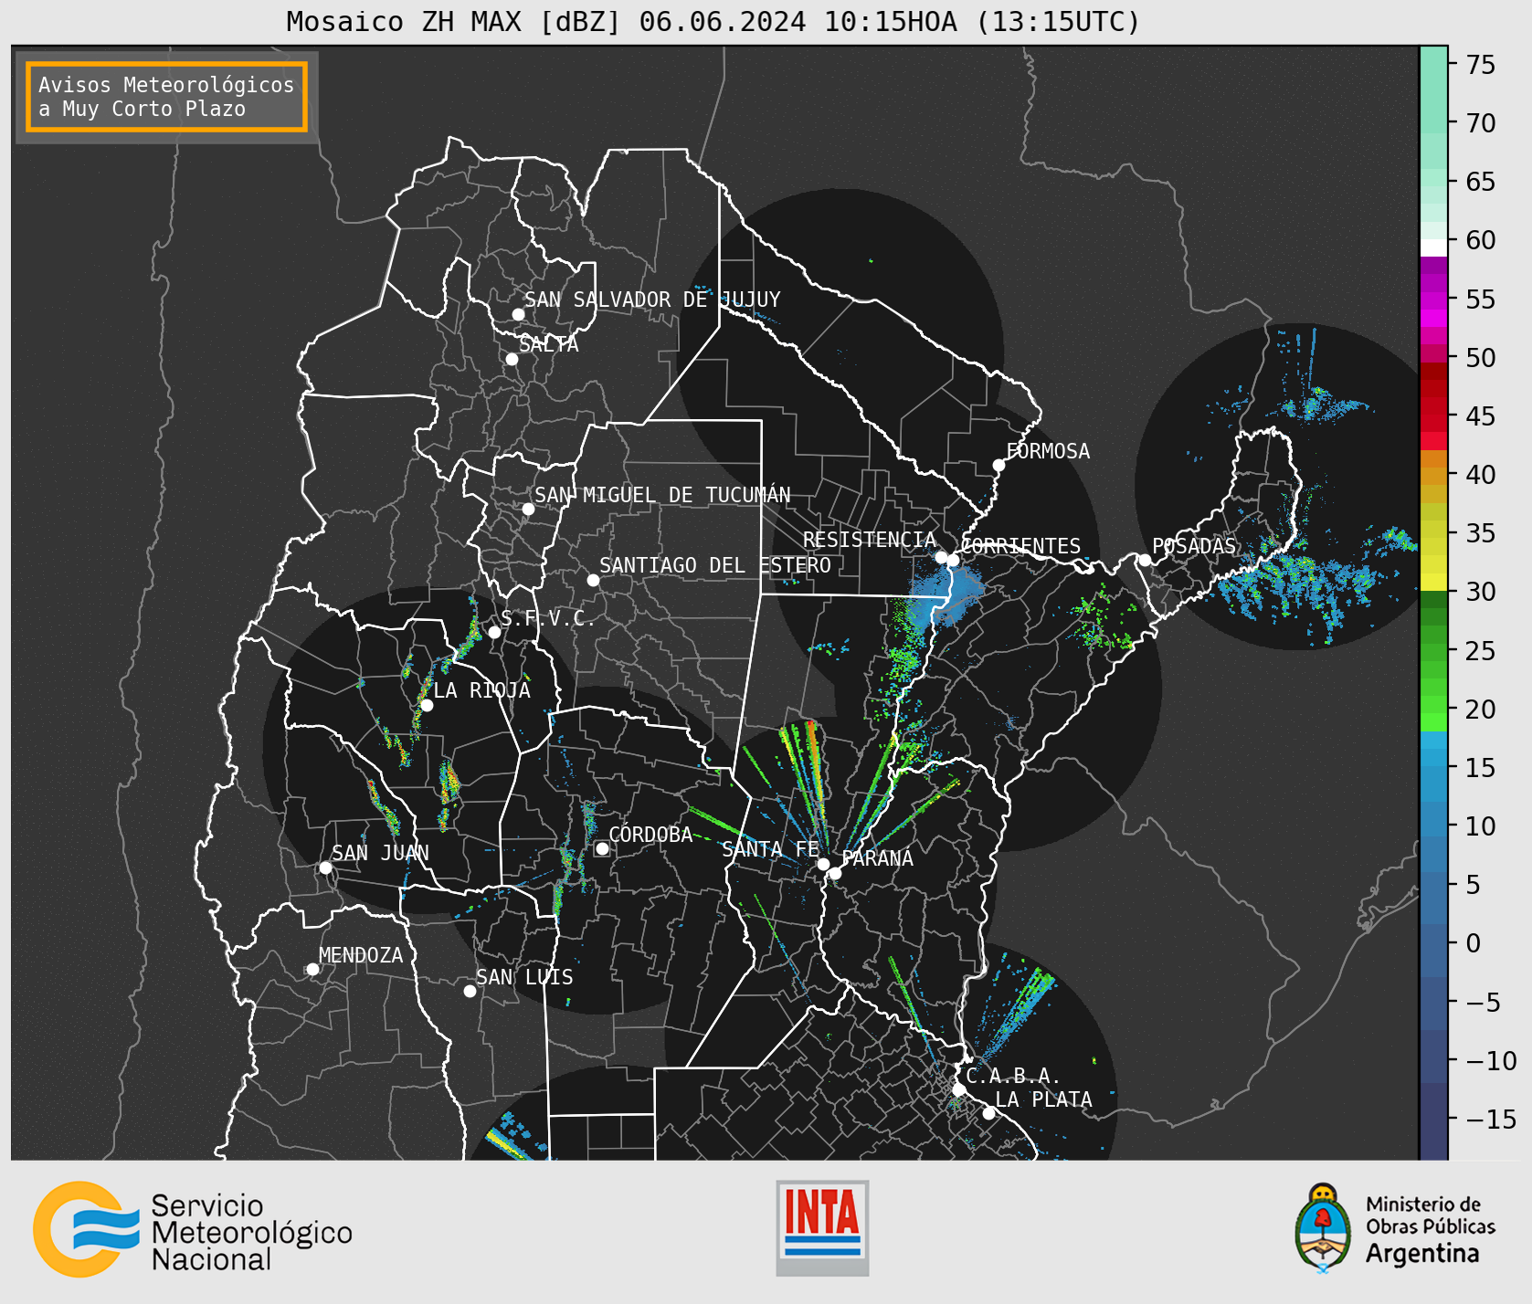The height and width of the screenshot is (1304, 1532).
Task: Click the yellow echo streak at bottom near San Luis radar
Action: (x=508, y=1144)
